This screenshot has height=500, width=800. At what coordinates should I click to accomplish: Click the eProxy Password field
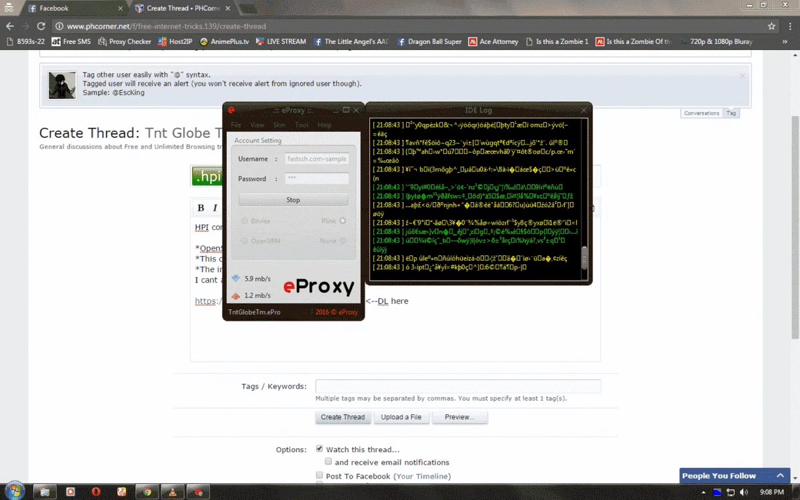[x=317, y=179]
